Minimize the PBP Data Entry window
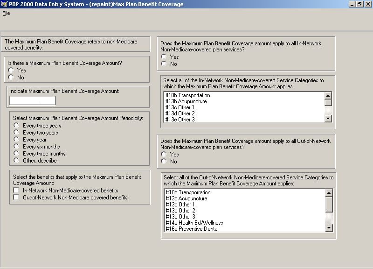This screenshot has width=373, height=269. (352, 4)
